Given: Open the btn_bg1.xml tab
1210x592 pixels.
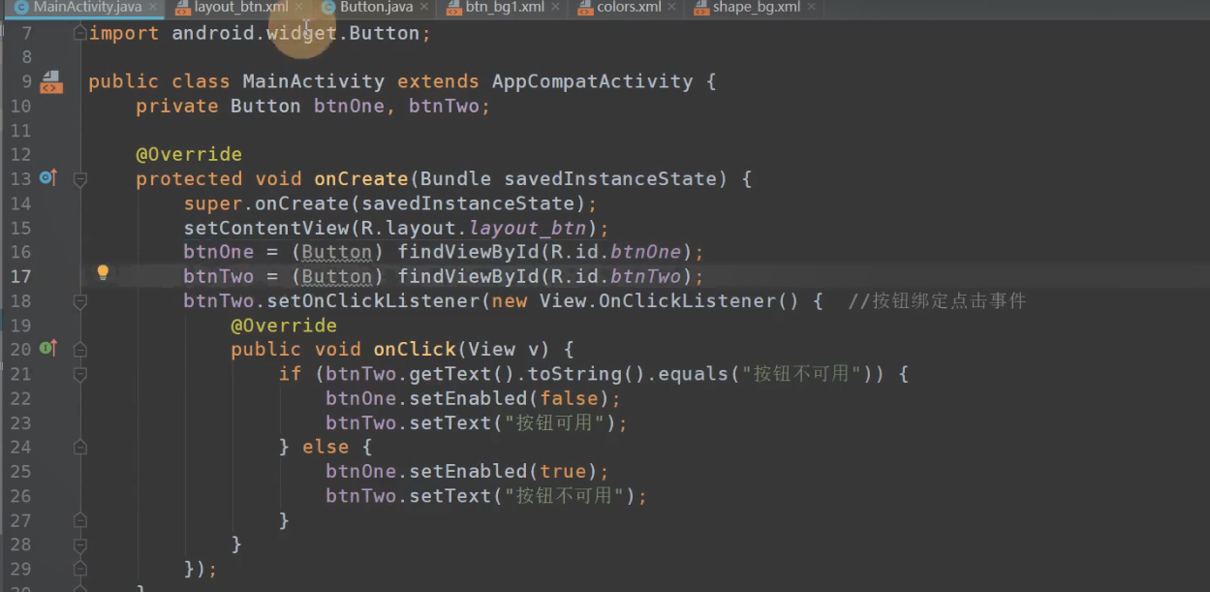Looking at the screenshot, I should pyautogui.click(x=505, y=7).
